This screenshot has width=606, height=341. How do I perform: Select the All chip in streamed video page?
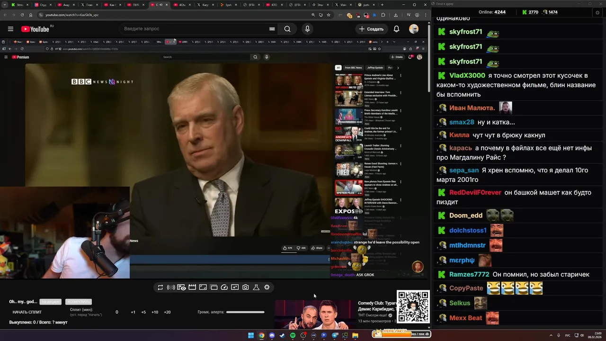tap(338, 68)
